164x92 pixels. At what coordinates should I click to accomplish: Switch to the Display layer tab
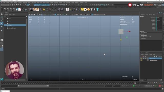click(x=142, y=53)
